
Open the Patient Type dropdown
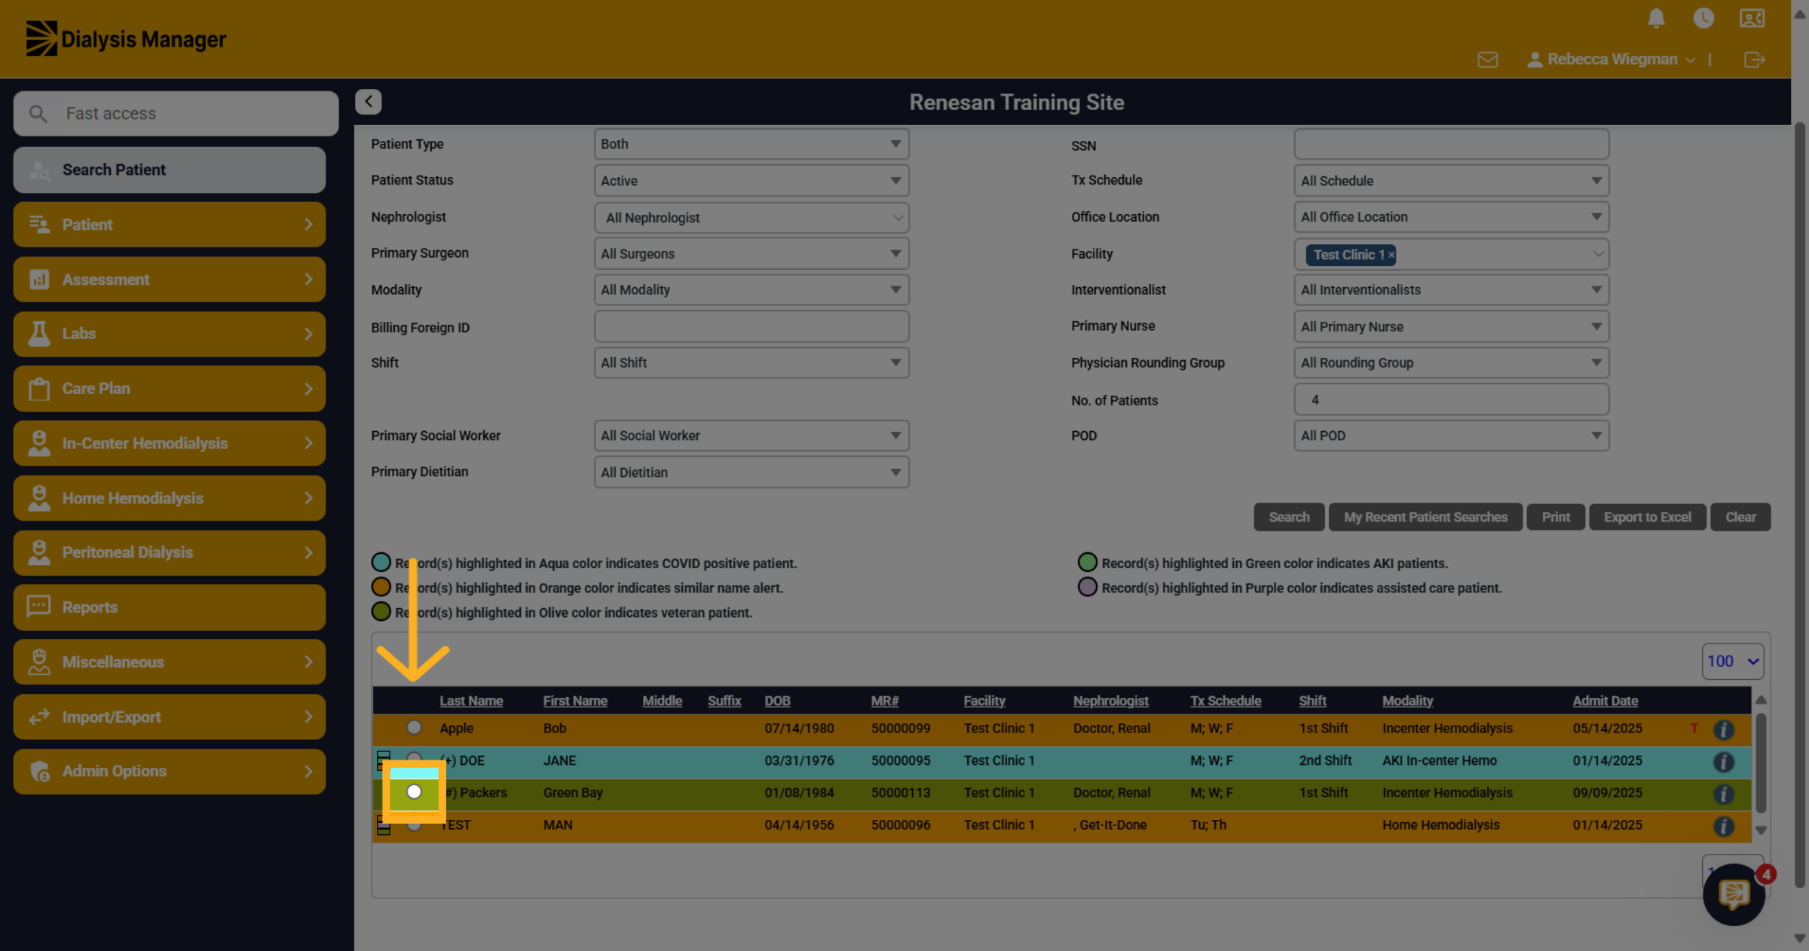(x=751, y=144)
